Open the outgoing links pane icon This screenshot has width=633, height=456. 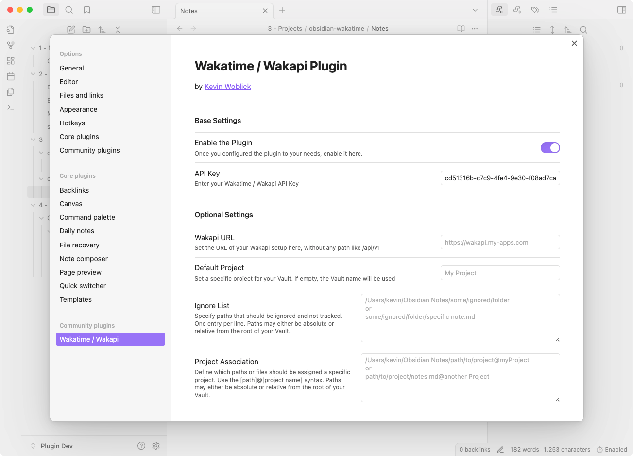517,9
